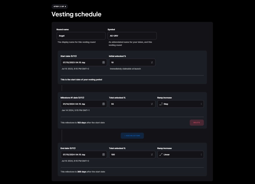Select the Symbol field showing AG-UNV

coord(132,35)
